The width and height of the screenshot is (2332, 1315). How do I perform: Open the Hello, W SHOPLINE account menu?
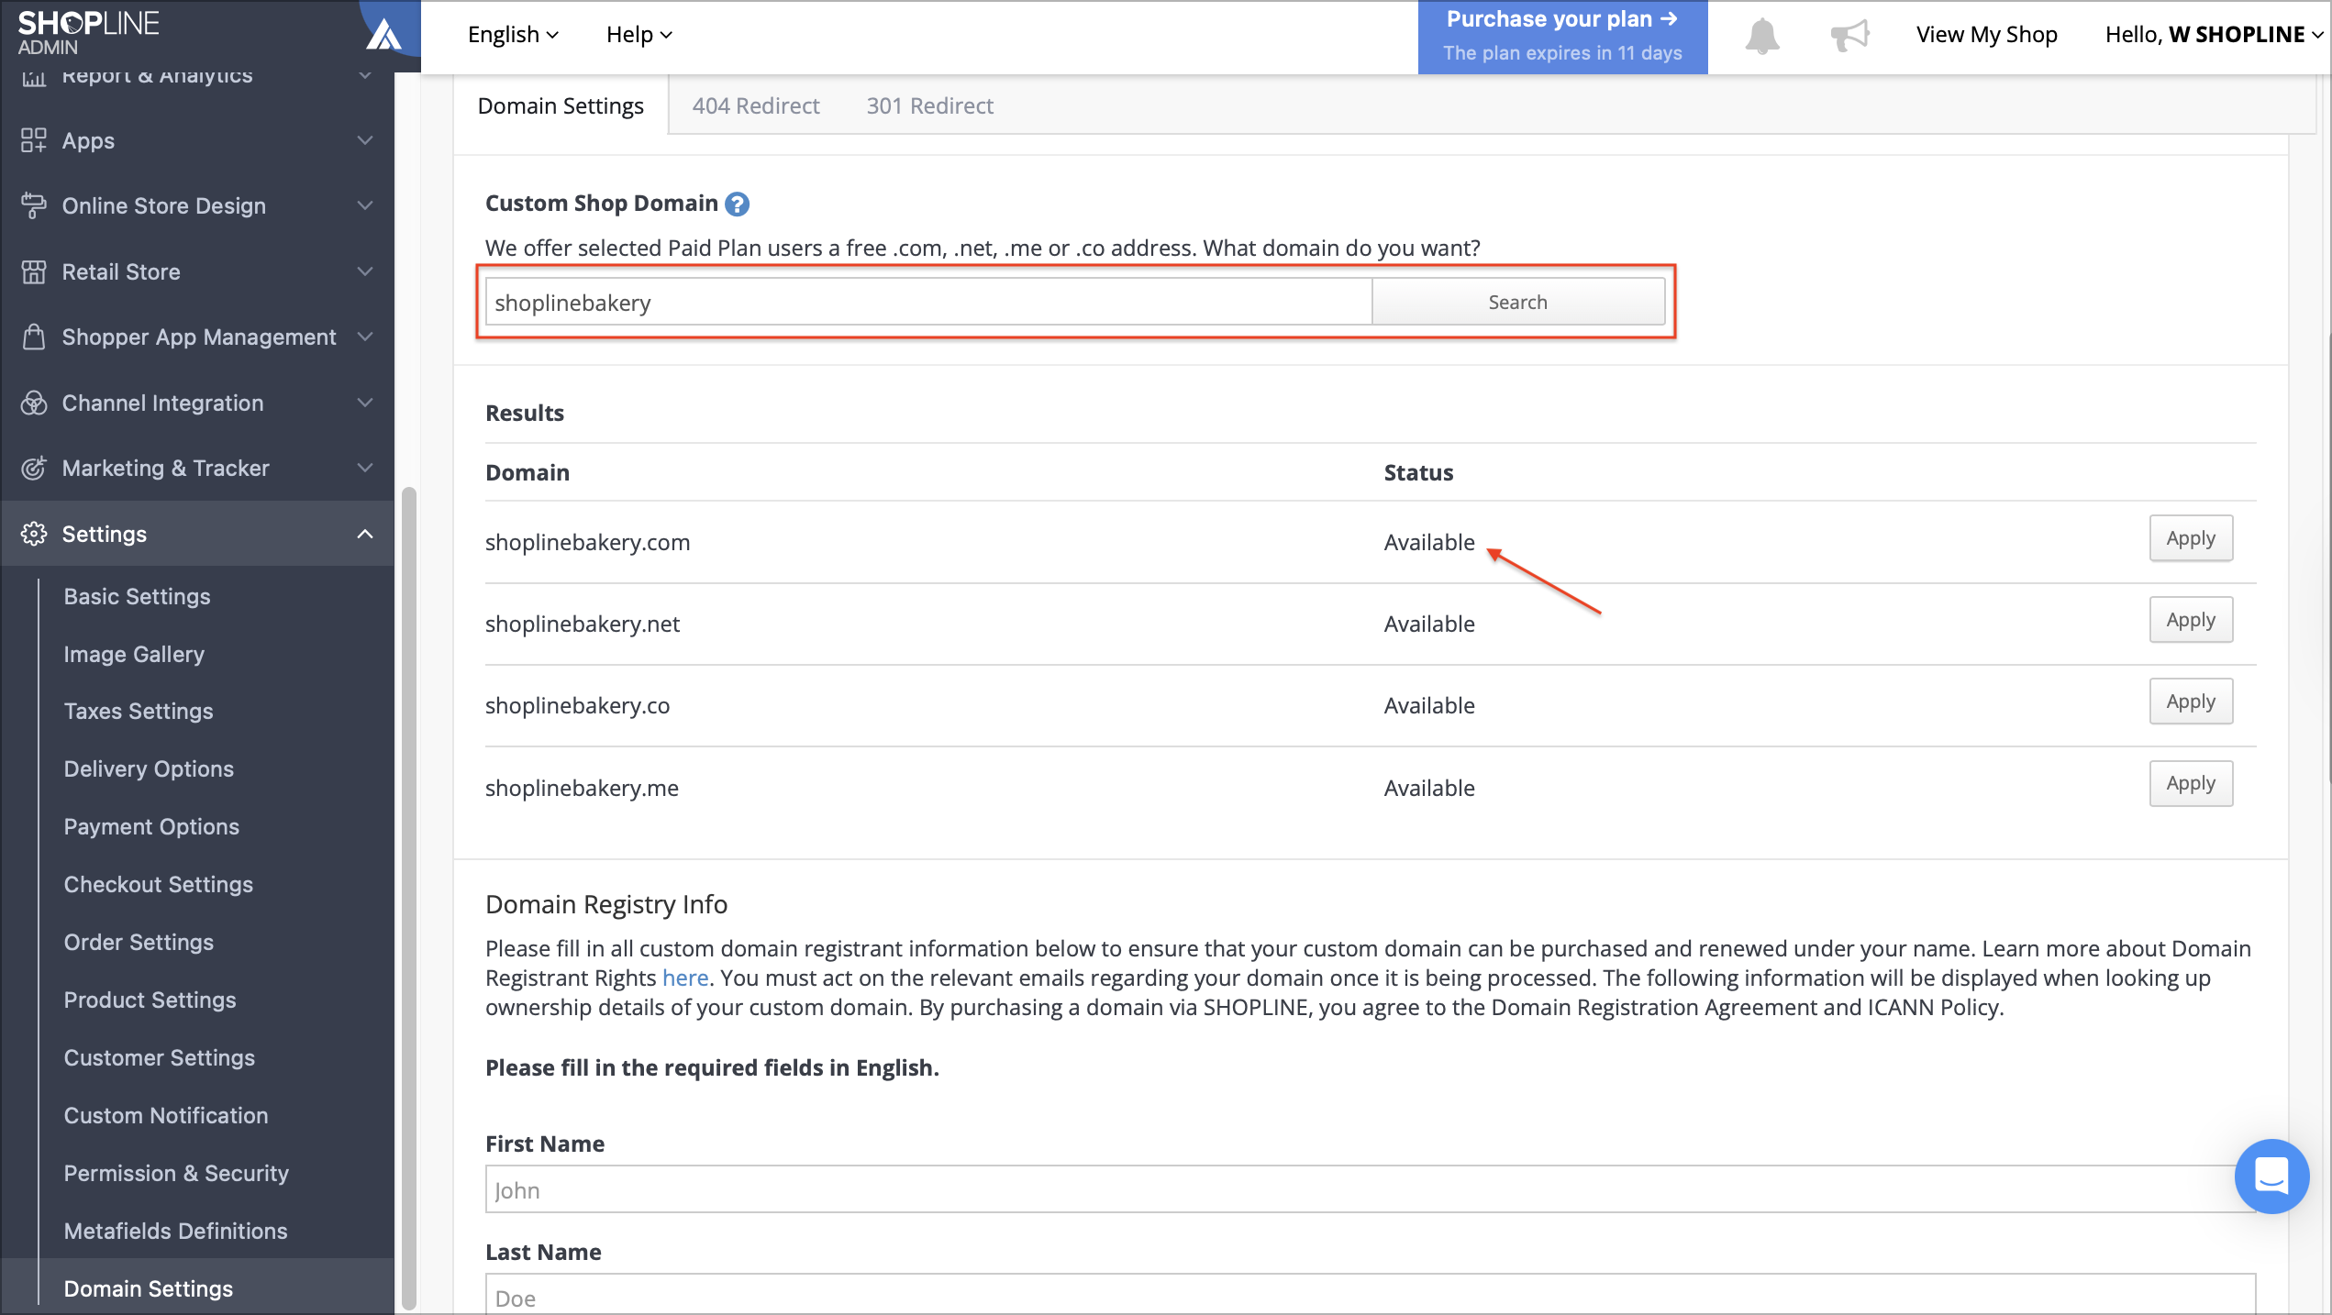coord(2214,35)
